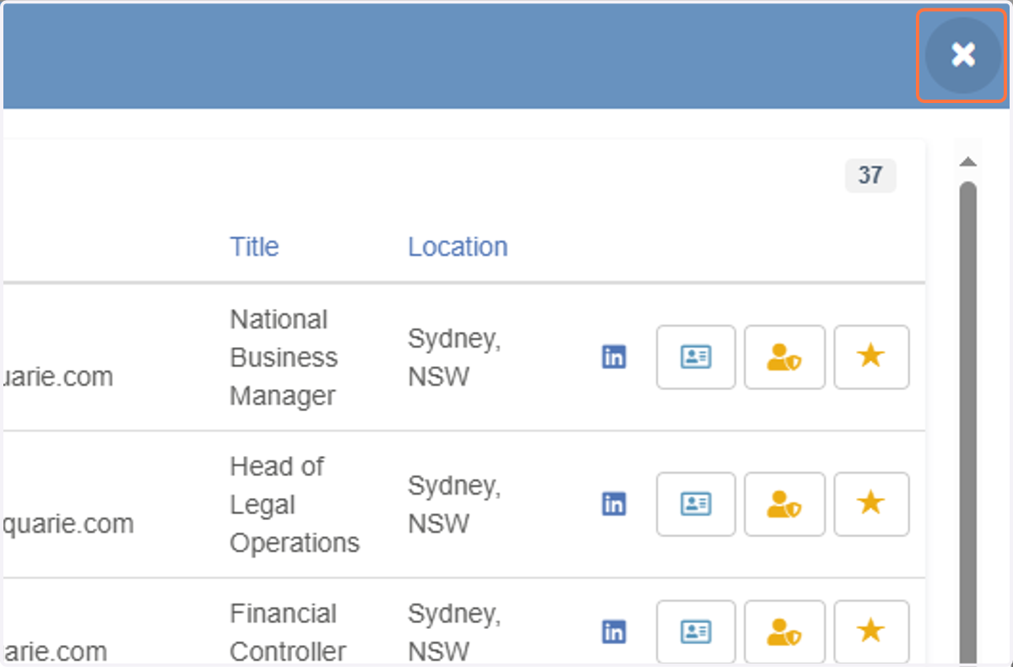Open LinkedIn profile for Financial Controller
Screen dimensions: 1013x667
[x=614, y=632]
